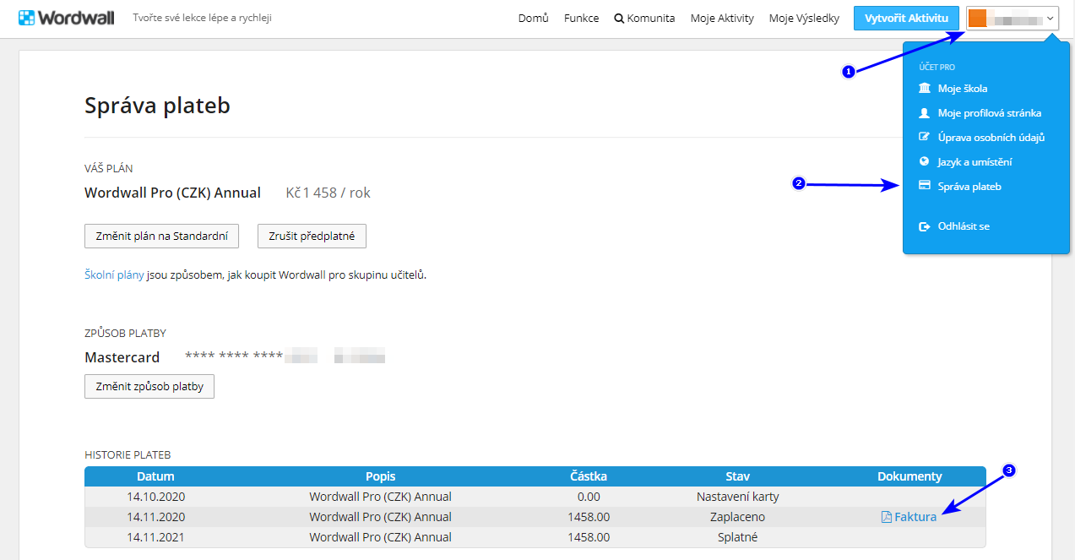Open the Funkce menu item
The width and height of the screenshot is (1075, 560).
(x=582, y=19)
